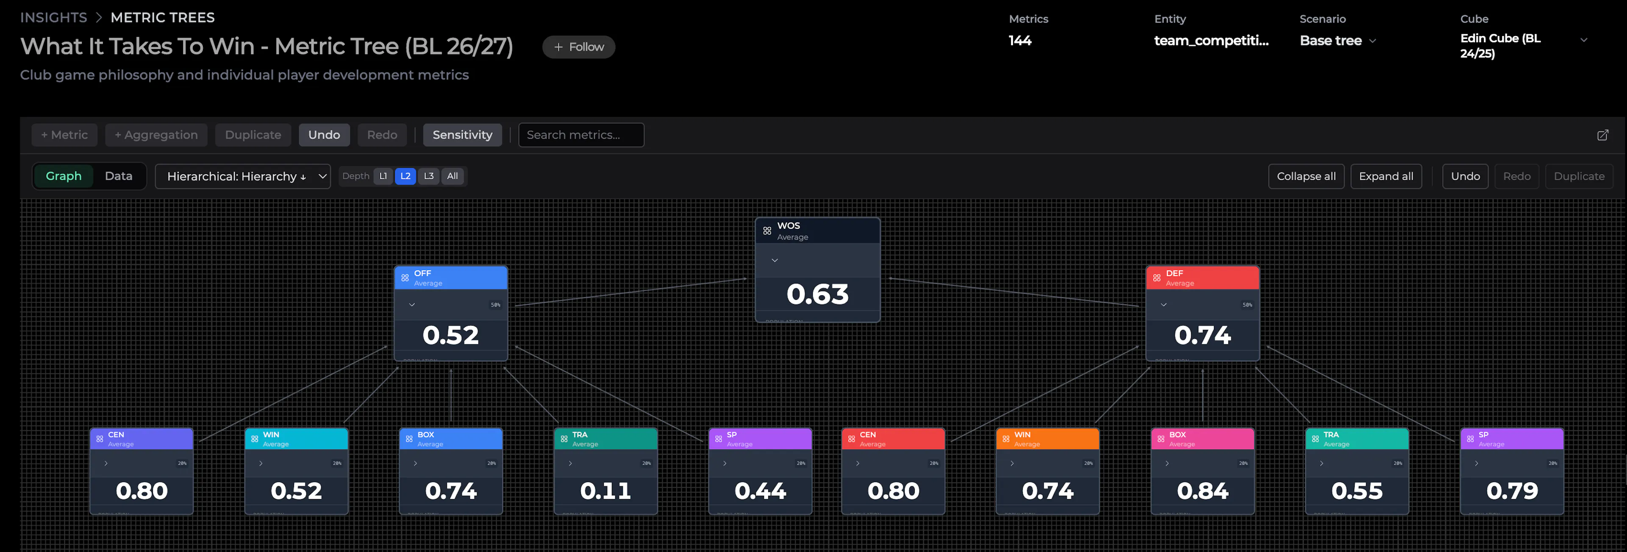The height and width of the screenshot is (552, 1627).
Task: Open the Hierarchical: Hierarchy dropdown
Action: pyautogui.click(x=242, y=177)
